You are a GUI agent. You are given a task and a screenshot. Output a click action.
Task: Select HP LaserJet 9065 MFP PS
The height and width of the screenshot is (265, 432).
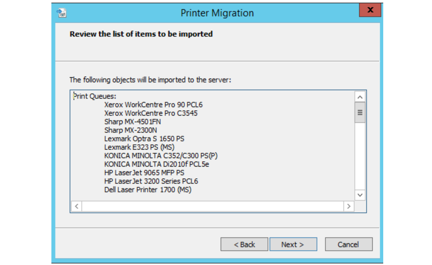pyautogui.click(x=145, y=173)
